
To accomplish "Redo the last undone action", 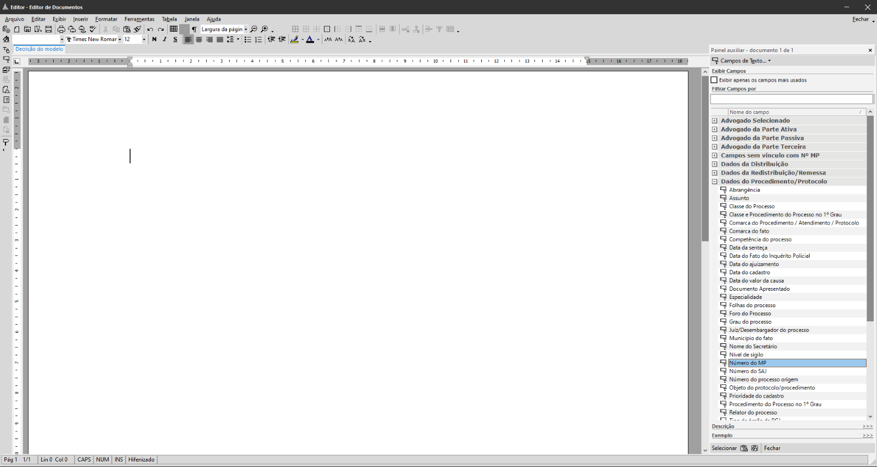I will pyautogui.click(x=161, y=29).
